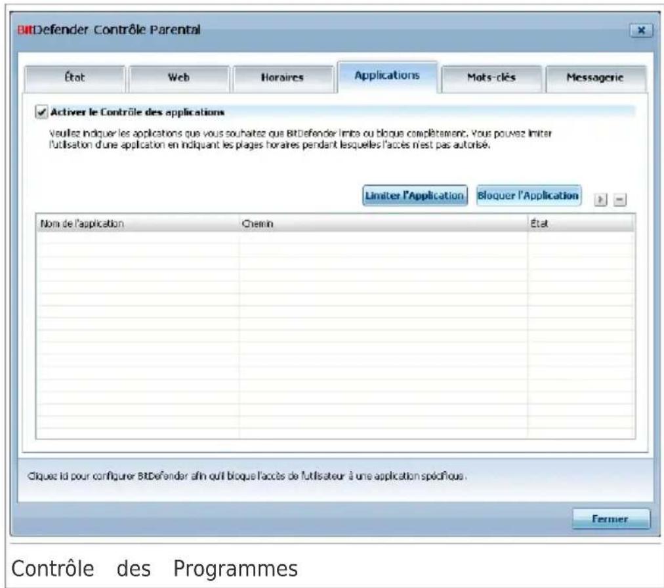Click the Chemin column header

pyautogui.click(x=383, y=223)
